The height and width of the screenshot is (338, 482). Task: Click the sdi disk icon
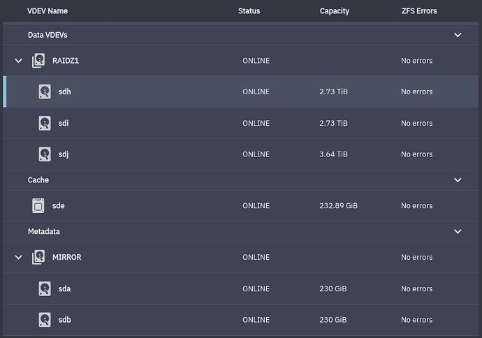pyautogui.click(x=45, y=123)
